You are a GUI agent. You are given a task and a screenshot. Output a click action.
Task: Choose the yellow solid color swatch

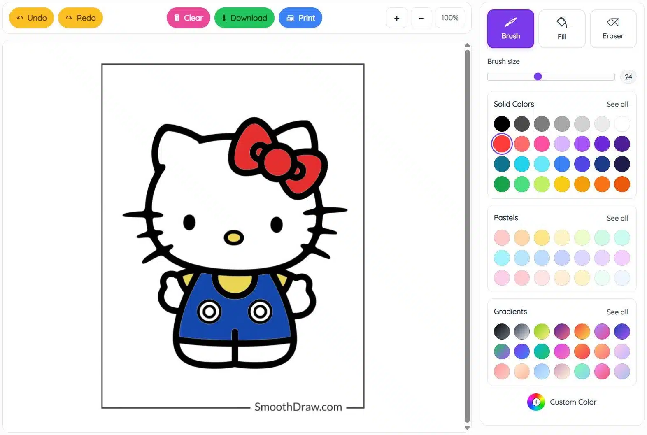coord(562,184)
